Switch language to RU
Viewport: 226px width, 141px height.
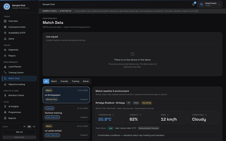tap(34, 127)
